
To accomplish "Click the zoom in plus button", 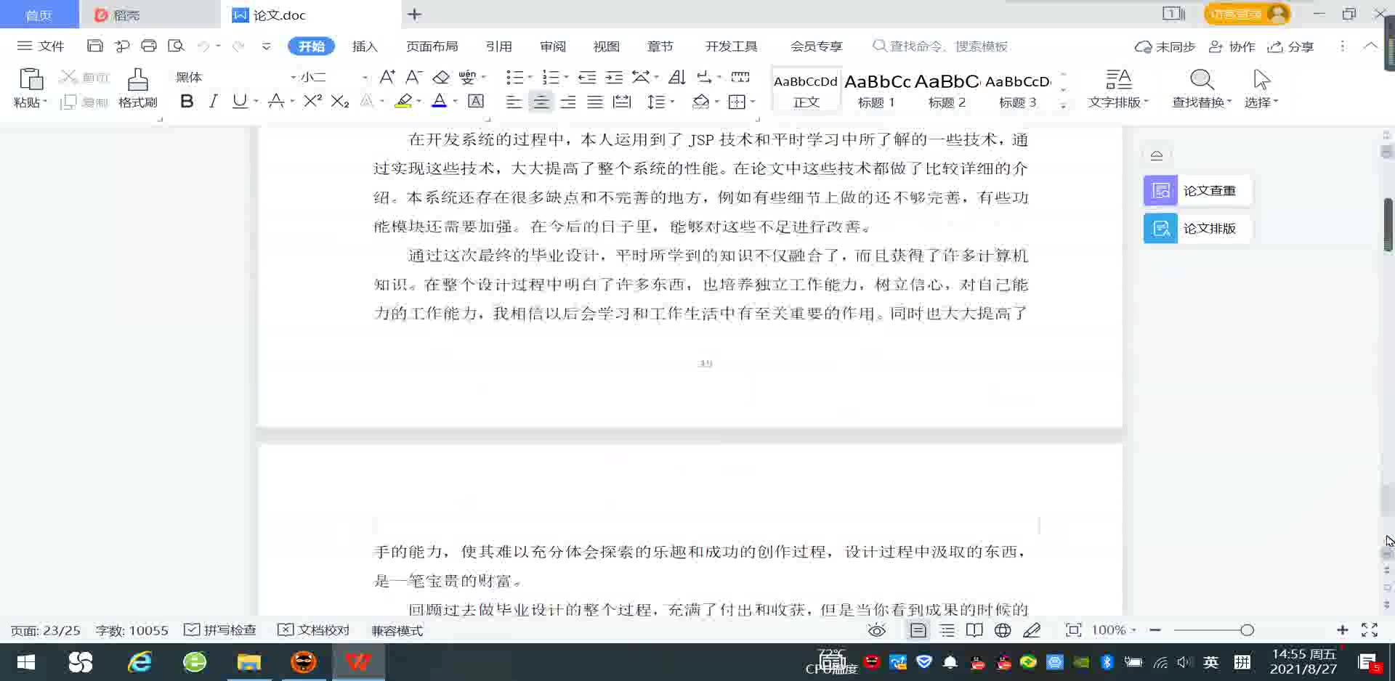I will (x=1342, y=630).
